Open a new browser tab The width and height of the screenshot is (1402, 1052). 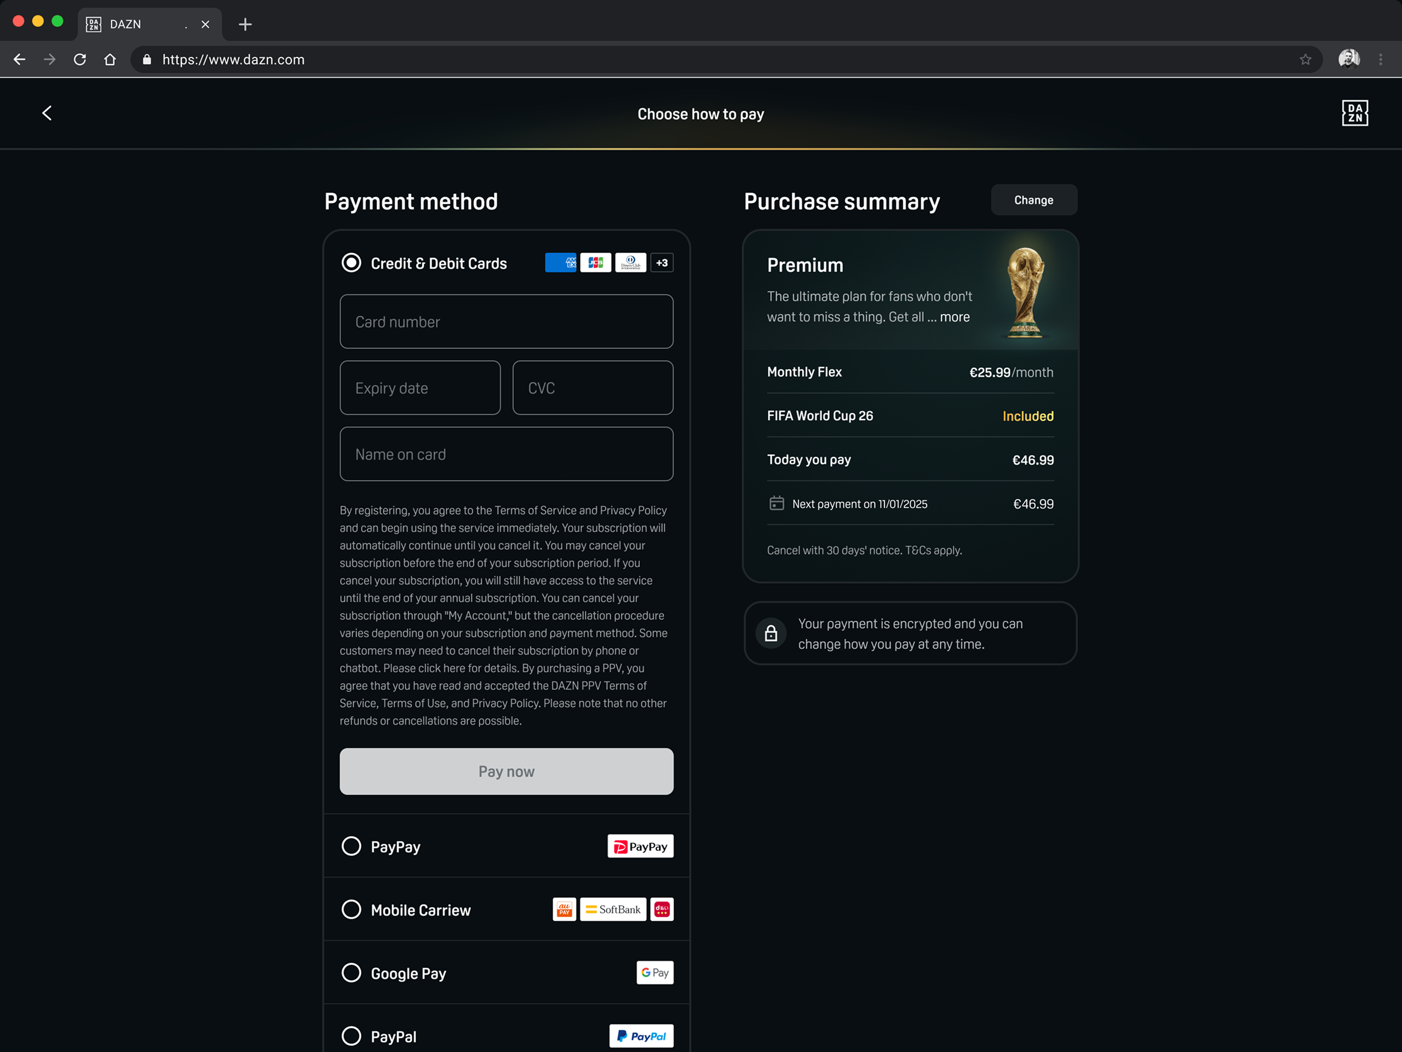(x=245, y=24)
